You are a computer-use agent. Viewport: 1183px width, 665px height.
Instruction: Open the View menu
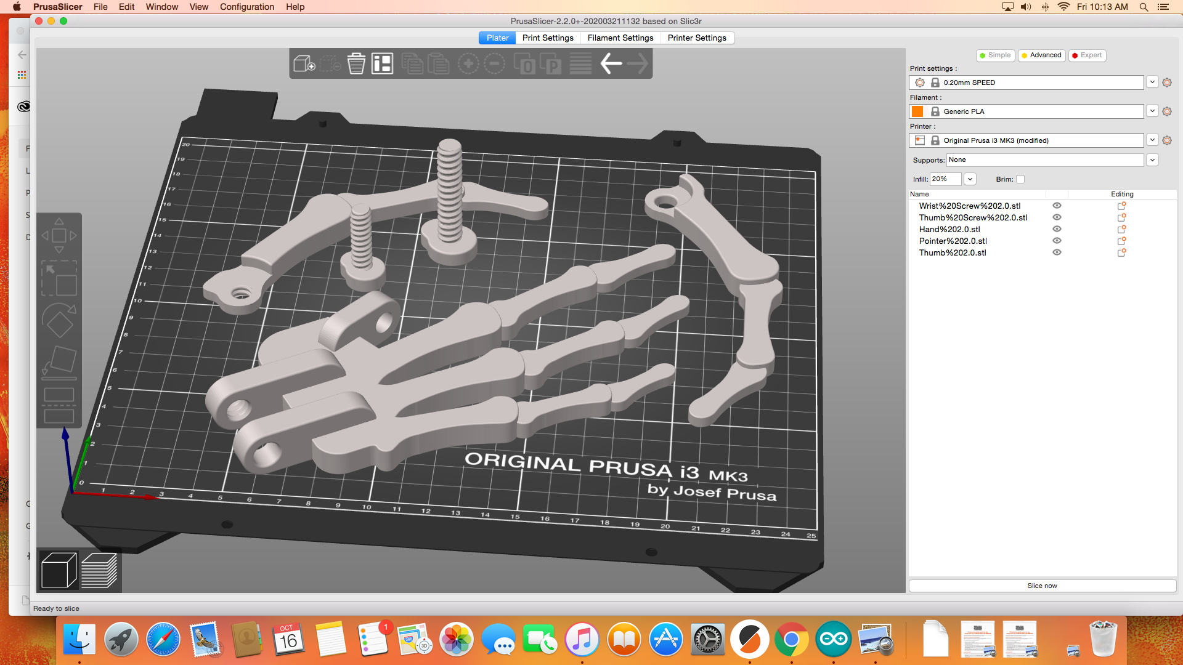pos(198,7)
